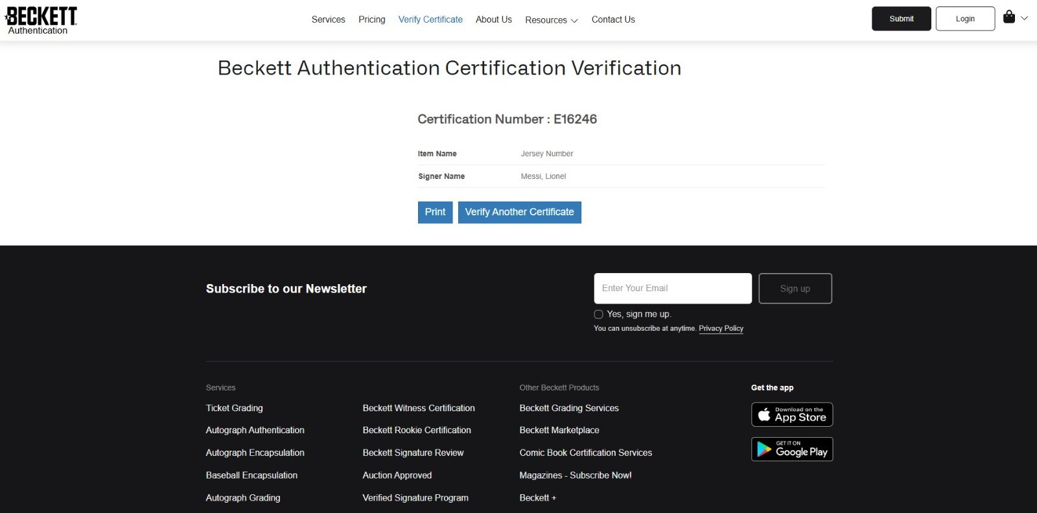Image resolution: width=1037 pixels, height=513 pixels.
Task: Go to the Pricing page
Action: pos(371,19)
